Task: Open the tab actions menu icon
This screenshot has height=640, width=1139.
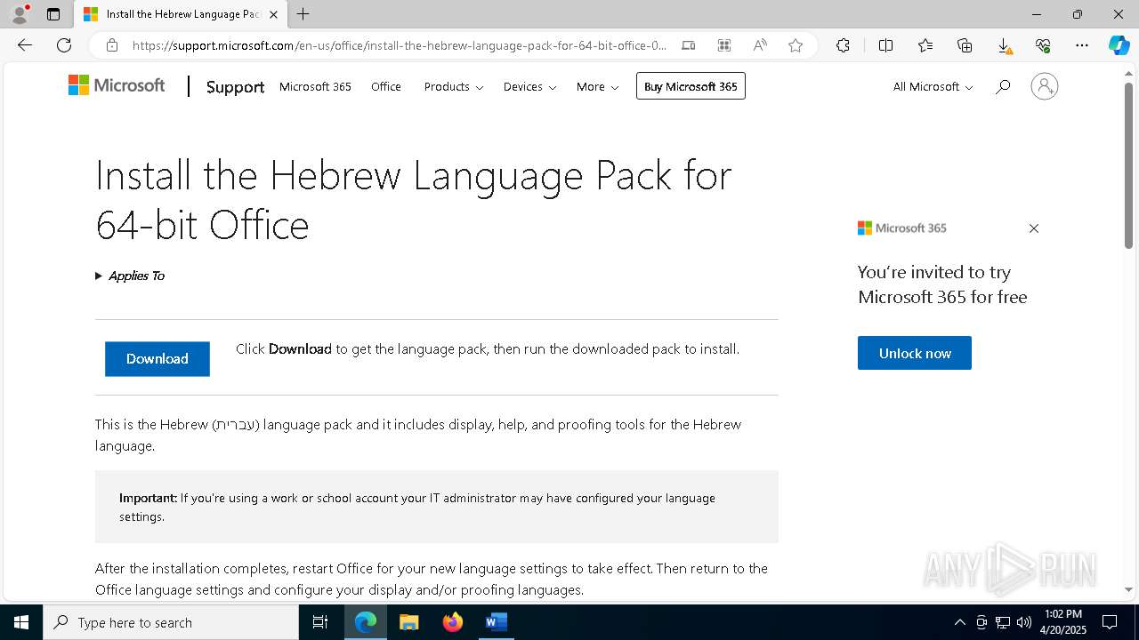Action: [x=53, y=14]
